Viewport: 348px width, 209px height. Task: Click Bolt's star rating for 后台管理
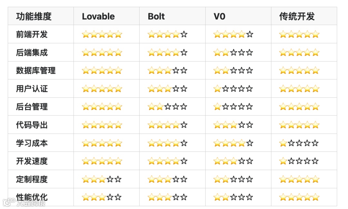tap(168, 107)
